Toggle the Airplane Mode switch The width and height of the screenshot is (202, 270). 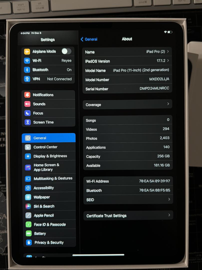(67, 51)
